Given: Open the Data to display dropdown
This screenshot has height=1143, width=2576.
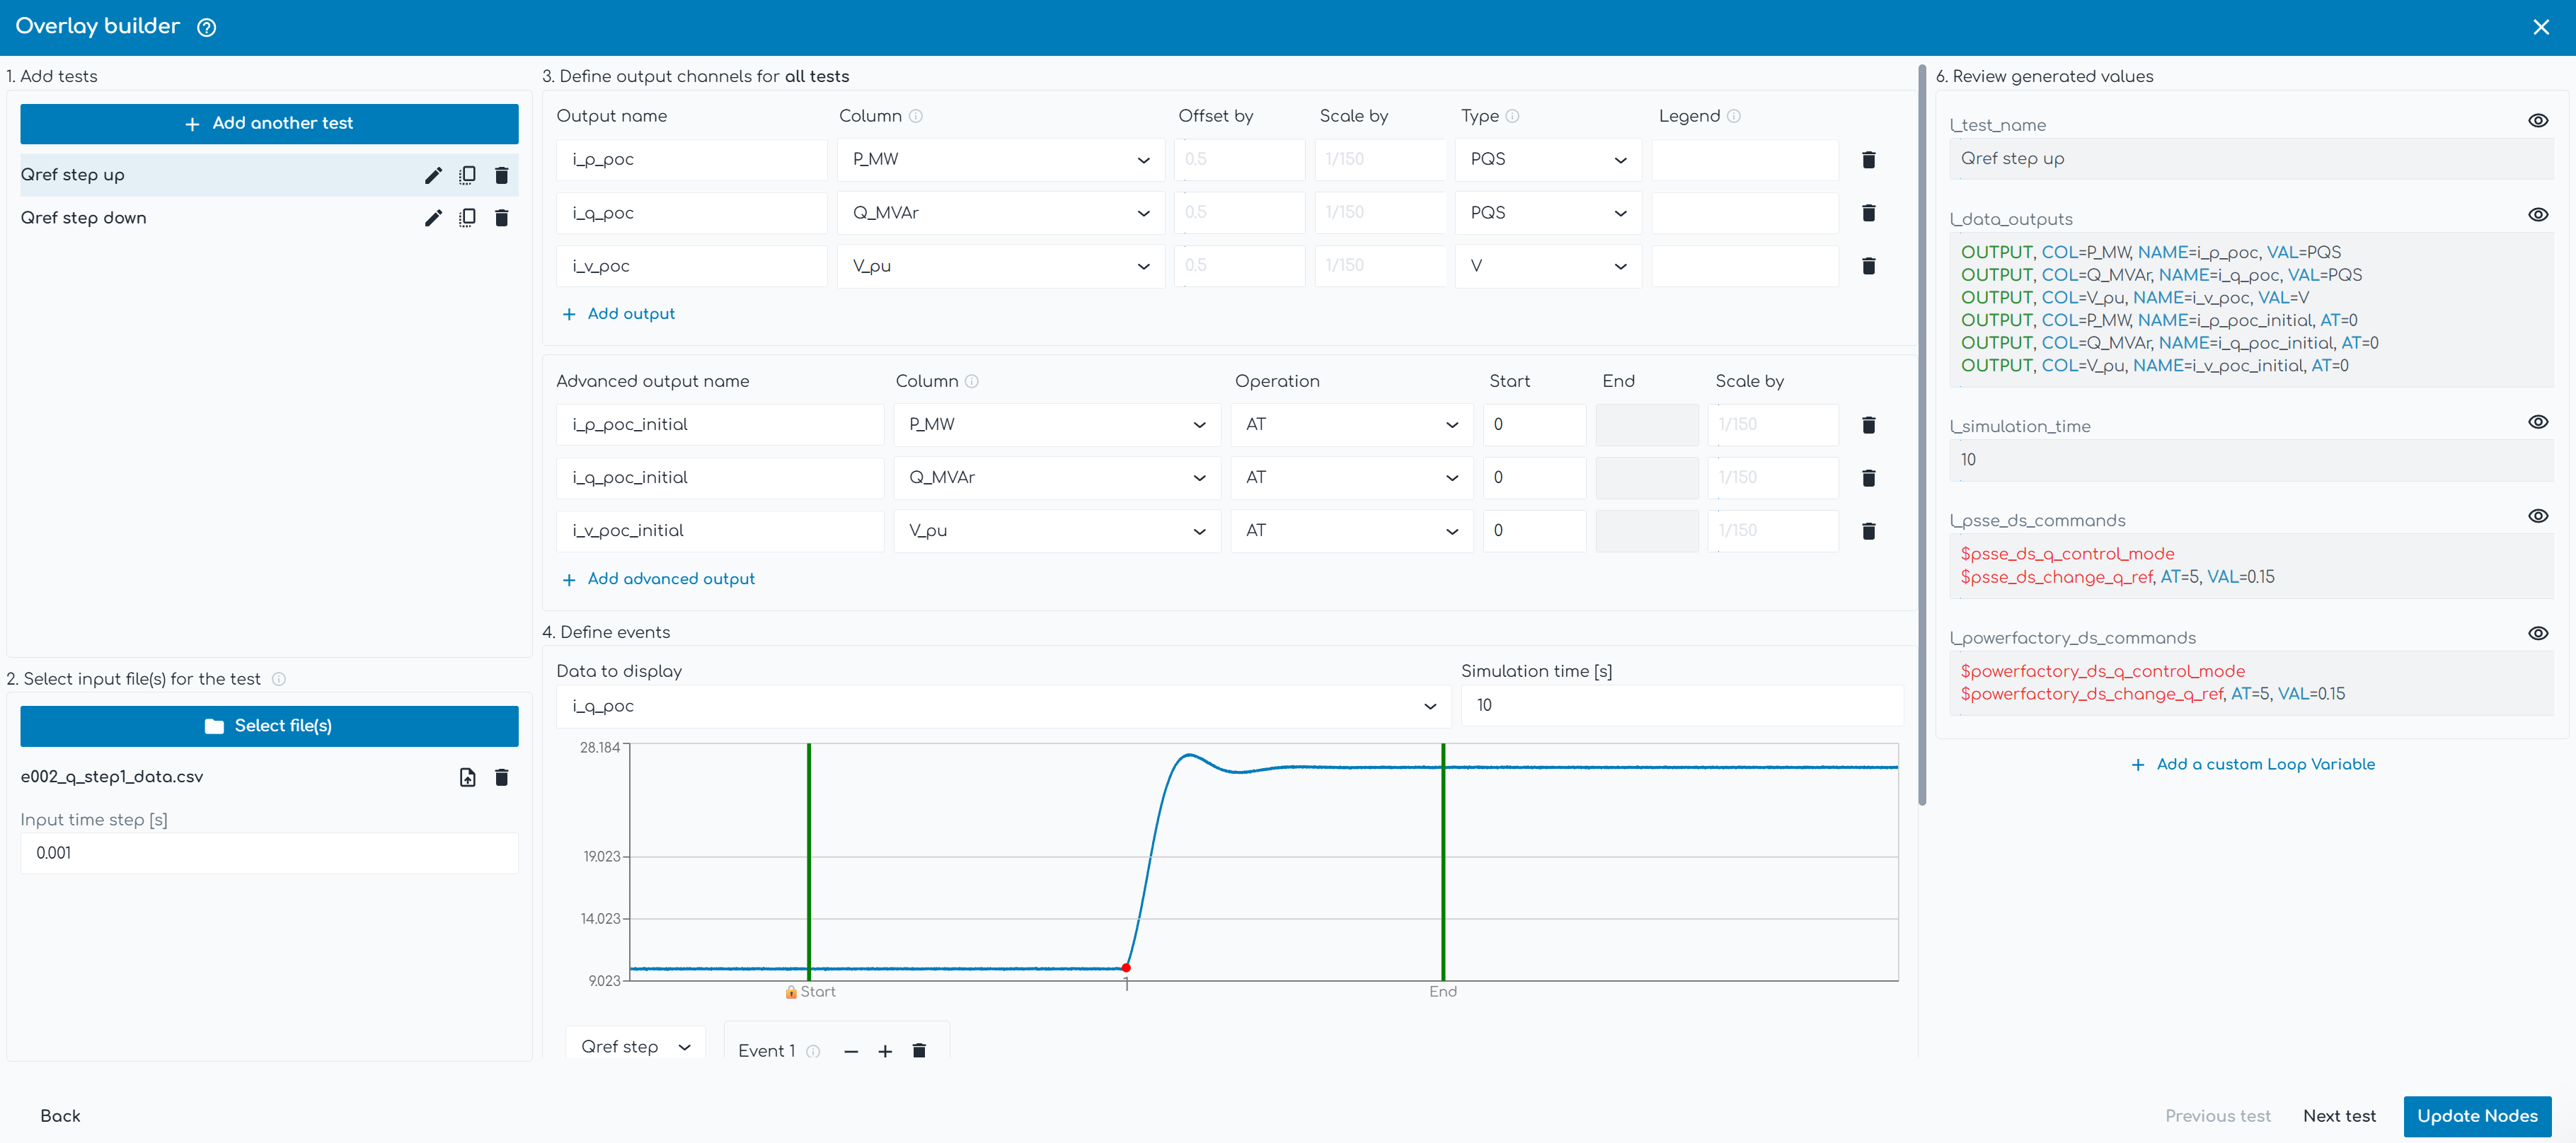Looking at the screenshot, I should (x=1004, y=707).
